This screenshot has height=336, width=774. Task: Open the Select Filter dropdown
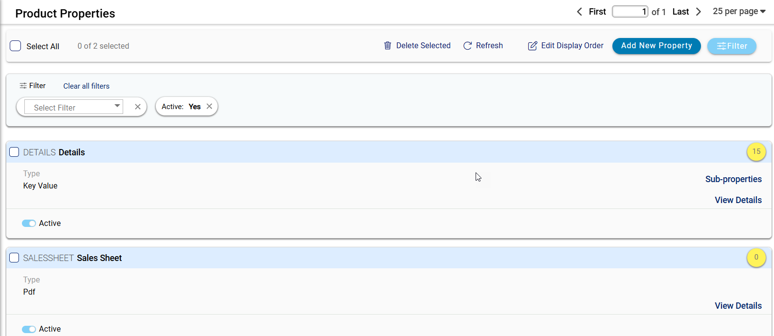(x=74, y=107)
